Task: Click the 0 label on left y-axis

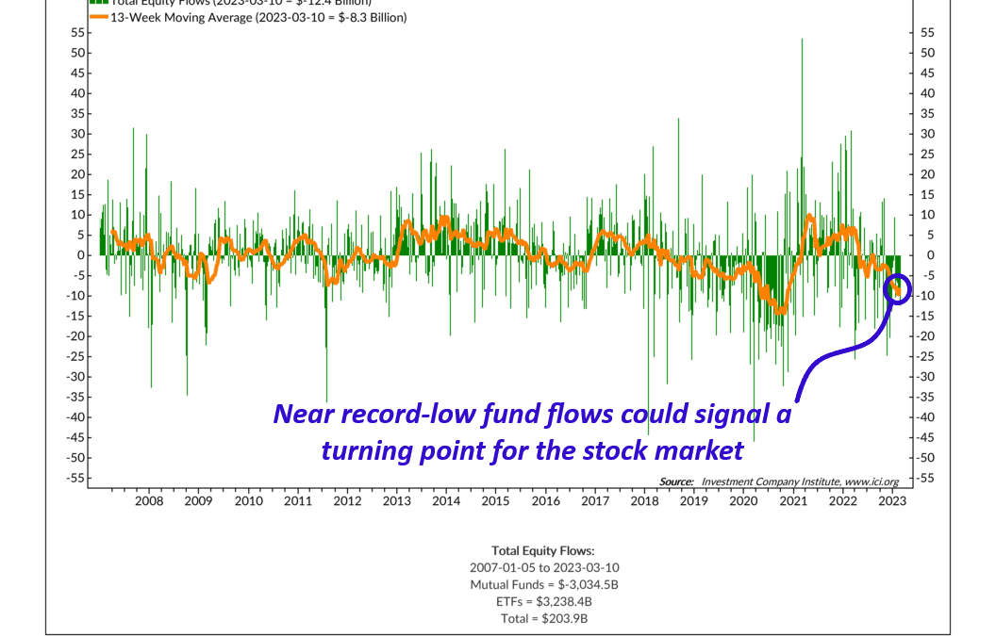Action: pos(77,255)
